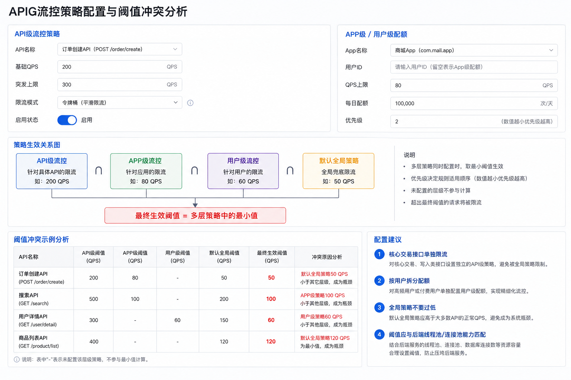Click the 按用户拆分配额 suggestion title
This screenshot has height=380, width=571.
pos(409,281)
